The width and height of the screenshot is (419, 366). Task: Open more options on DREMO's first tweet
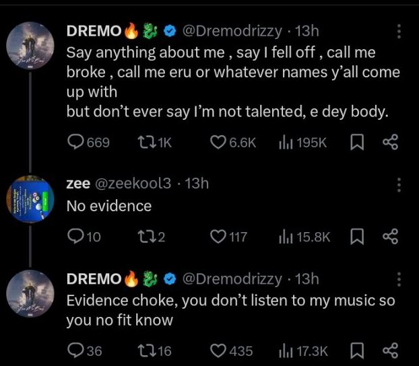399,32
